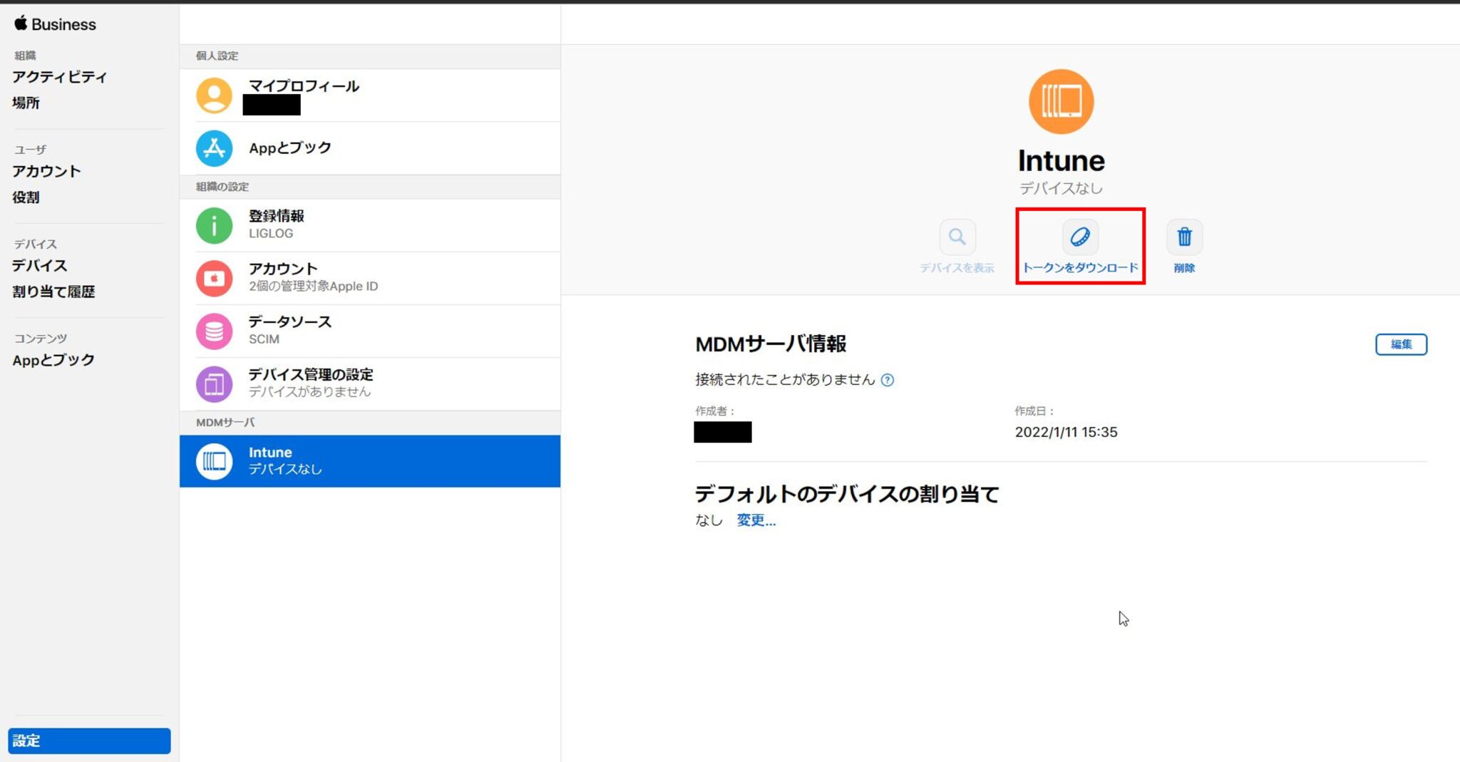Open the Appとブック App Store icon
The image size is (1460, 762).
(x=213, y=148)
